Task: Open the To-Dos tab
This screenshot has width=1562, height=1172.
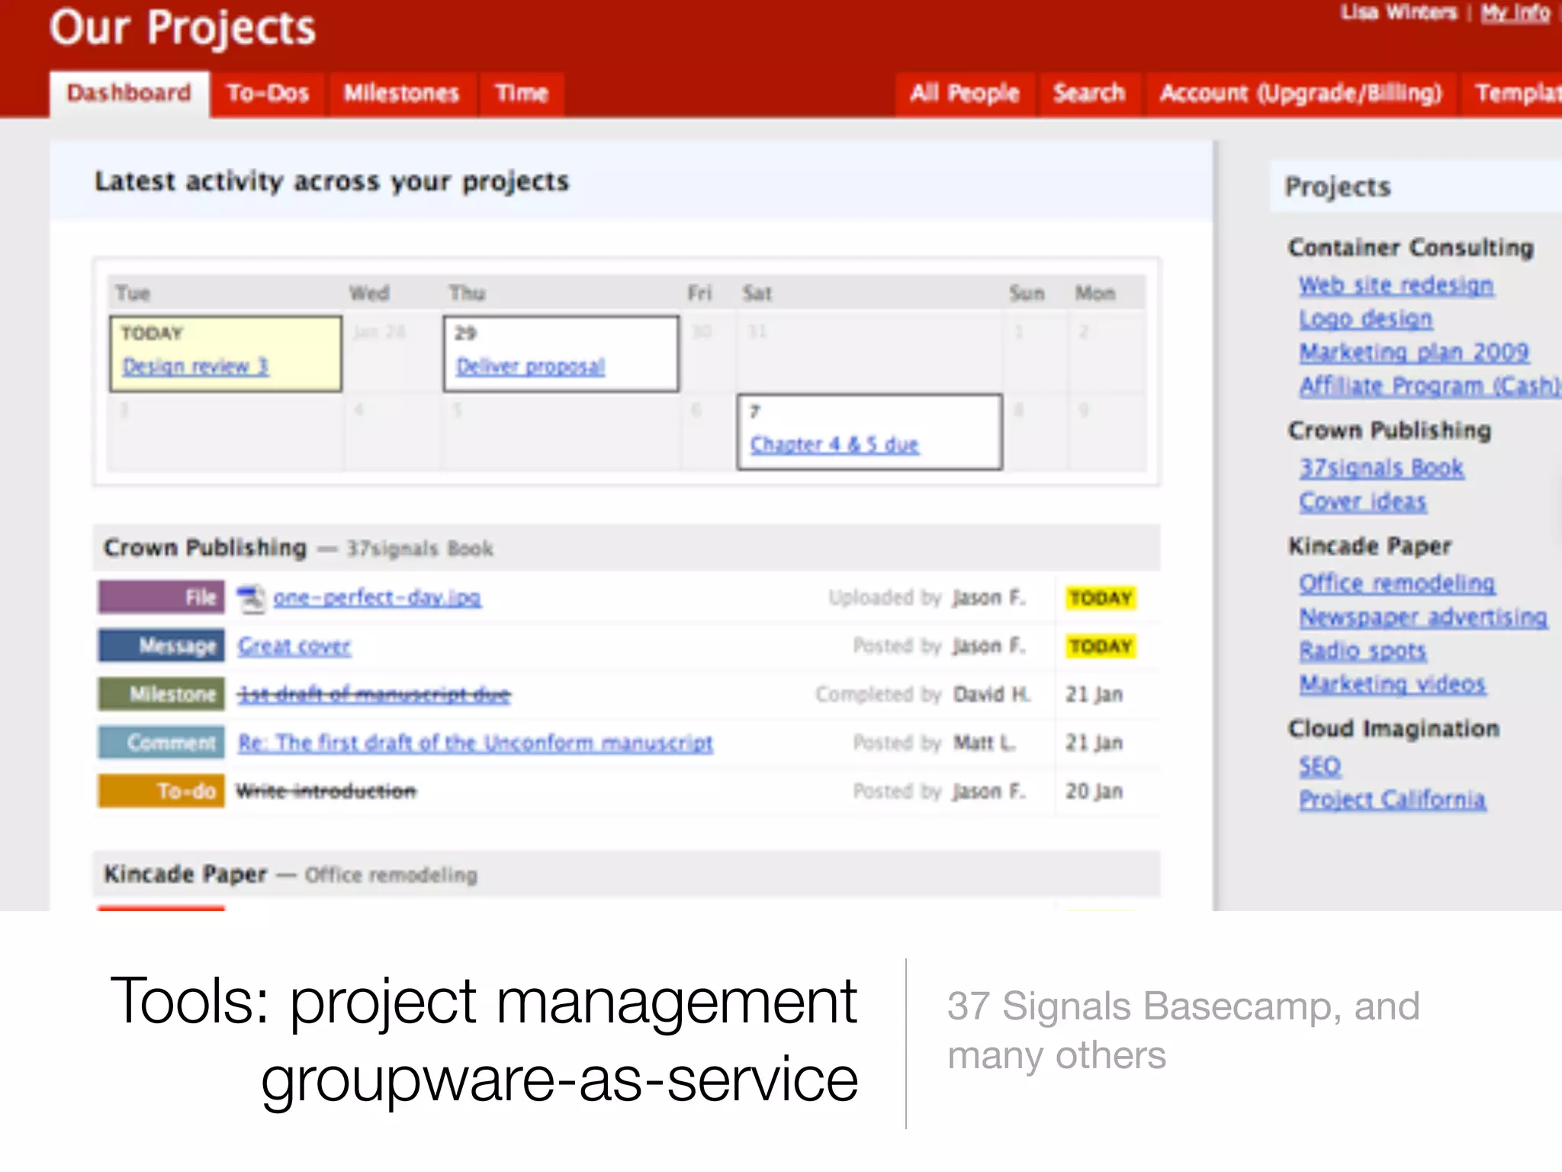Action: coord(268,94)
